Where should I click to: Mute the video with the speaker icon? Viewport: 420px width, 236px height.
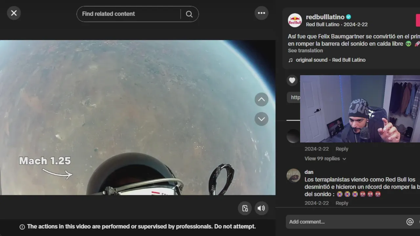(x=262, y=208)
